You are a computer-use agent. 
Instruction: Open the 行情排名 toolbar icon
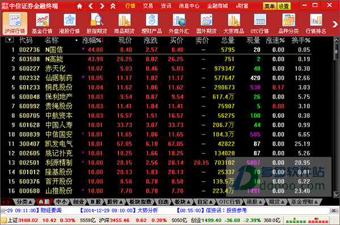[316, 23]
